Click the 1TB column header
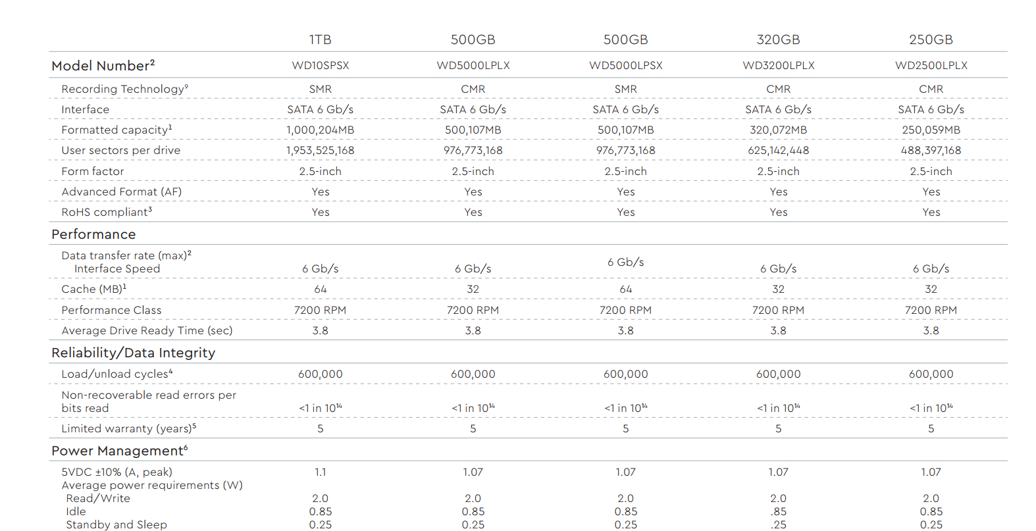Viewport: 1036px width, 531px height. (x=321, y=39)
